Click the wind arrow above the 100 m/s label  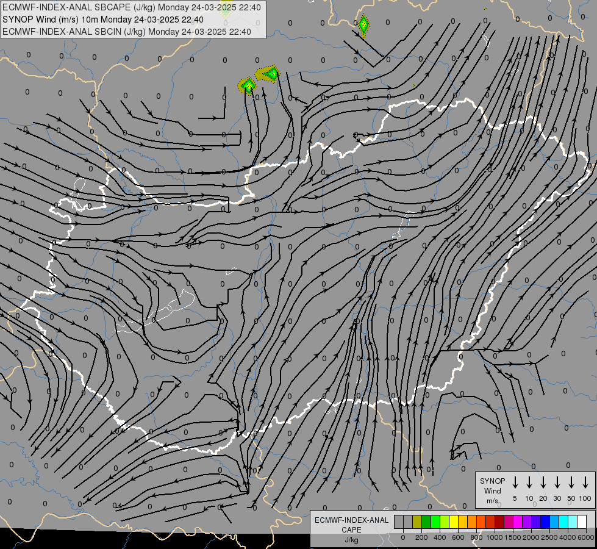585,483
